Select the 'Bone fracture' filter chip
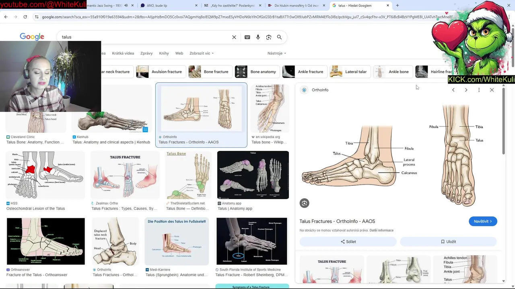515x289 pixels. point(210,72)
